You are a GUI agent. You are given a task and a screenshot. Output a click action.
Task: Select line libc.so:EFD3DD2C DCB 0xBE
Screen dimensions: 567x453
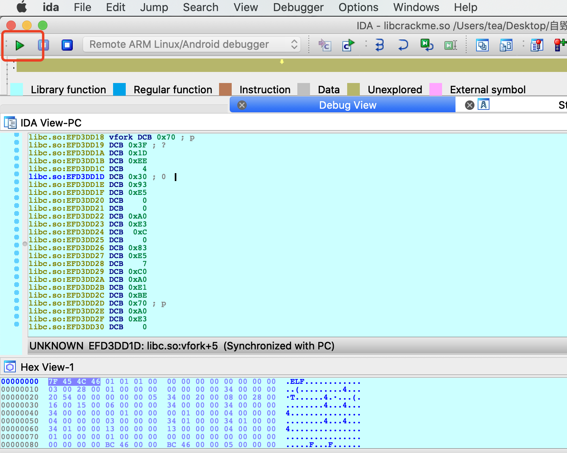88,295
